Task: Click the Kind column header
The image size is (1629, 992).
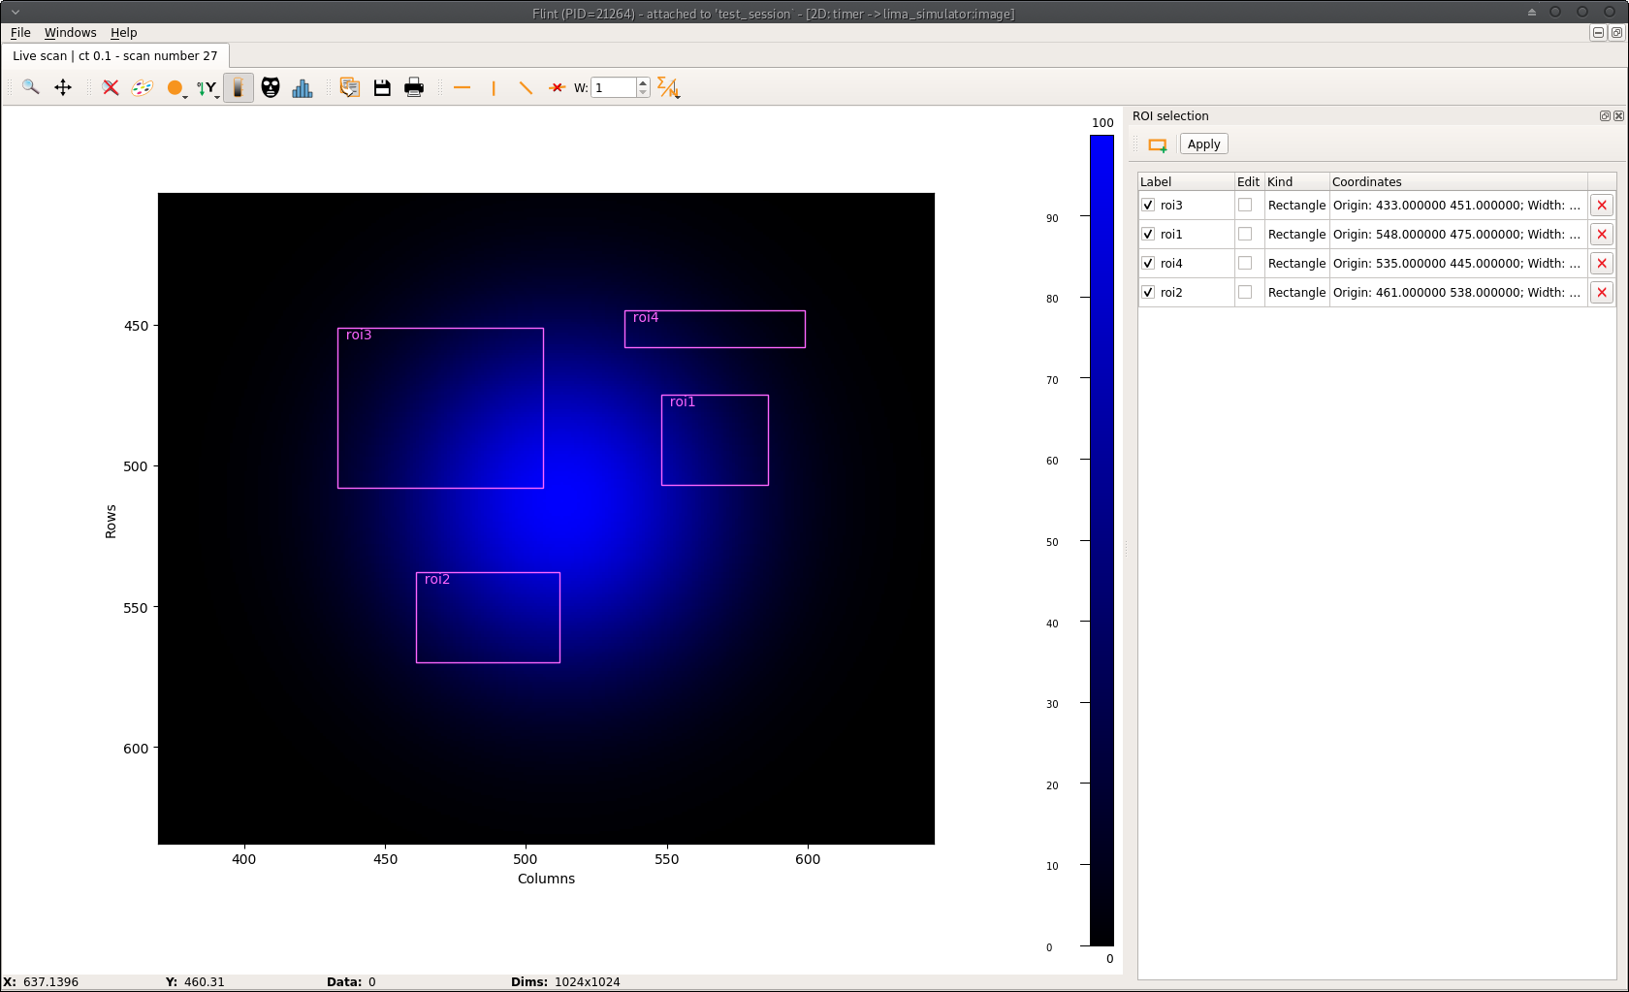Action: click(1296, 181)
